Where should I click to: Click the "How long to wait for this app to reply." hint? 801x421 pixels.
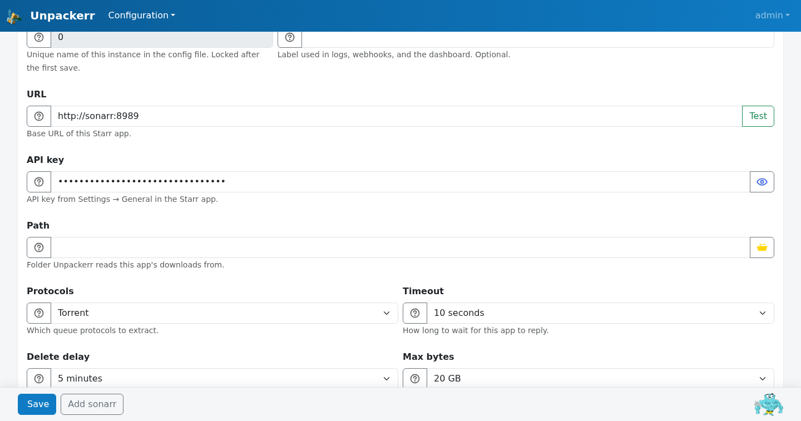[476, 330]
